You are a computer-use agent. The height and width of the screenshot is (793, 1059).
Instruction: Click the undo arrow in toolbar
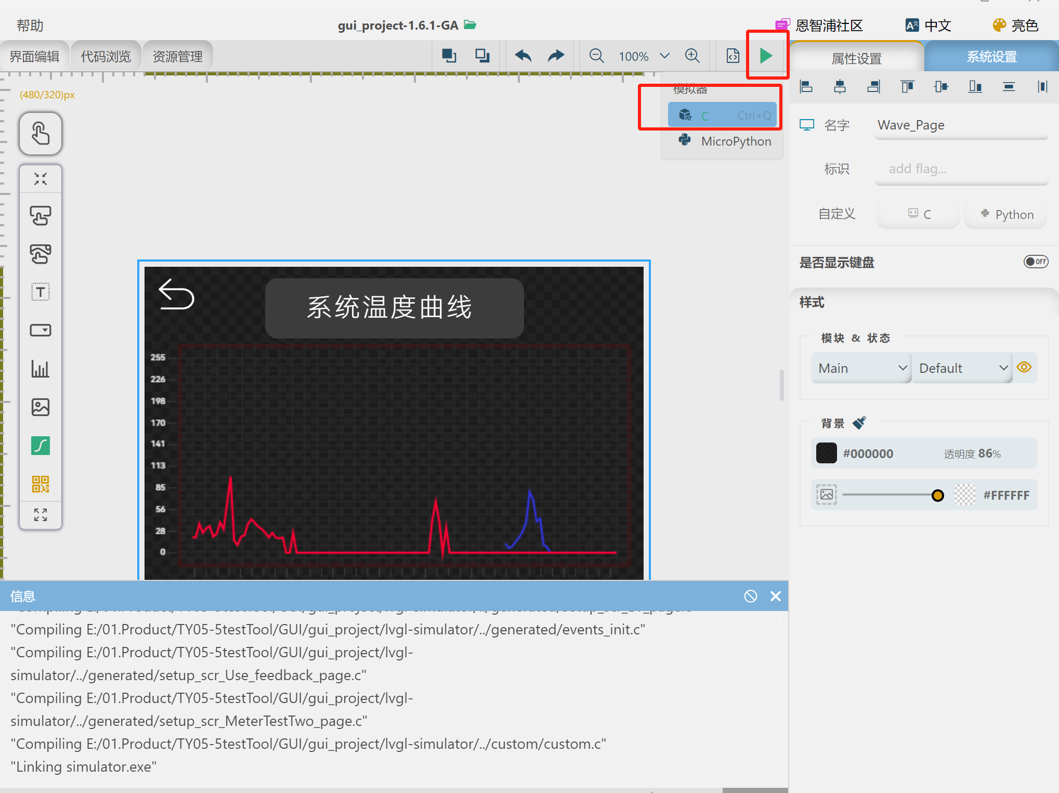tap(523, 56)
